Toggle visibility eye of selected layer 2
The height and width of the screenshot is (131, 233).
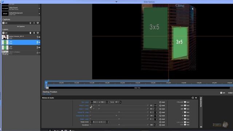pos(39,42)
